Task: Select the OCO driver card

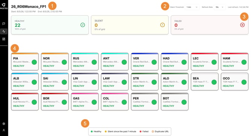Action: click(x=235, y=81)
